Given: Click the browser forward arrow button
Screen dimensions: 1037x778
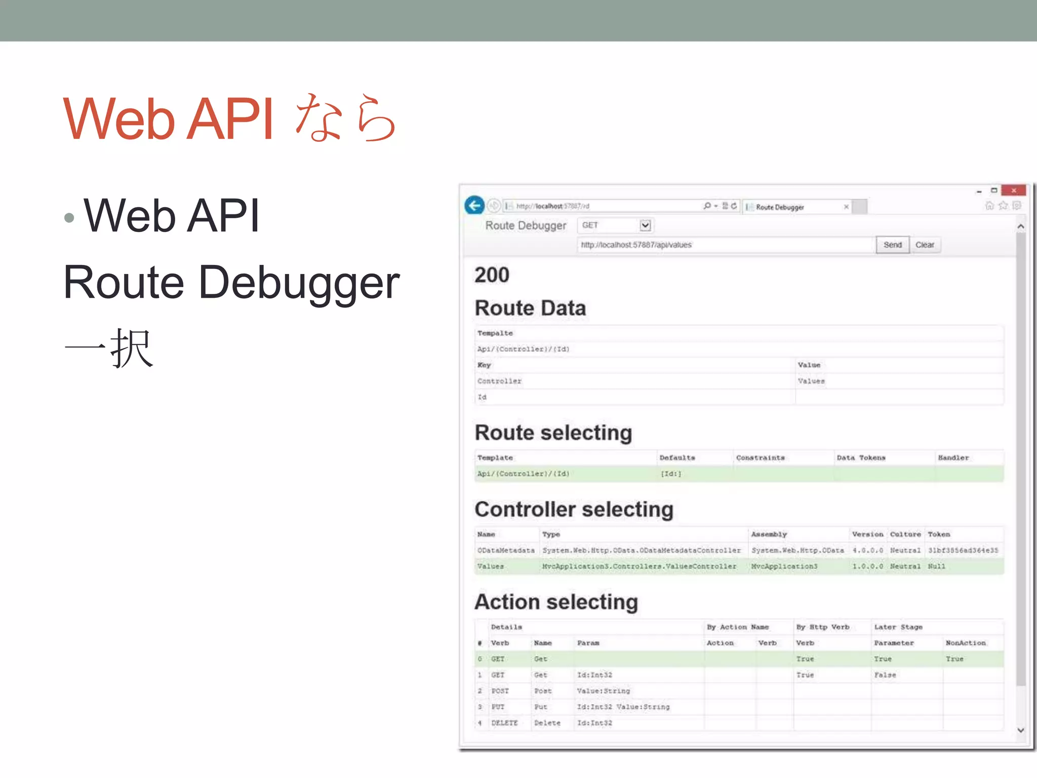Looking at the screenshot, I should 494,206.
